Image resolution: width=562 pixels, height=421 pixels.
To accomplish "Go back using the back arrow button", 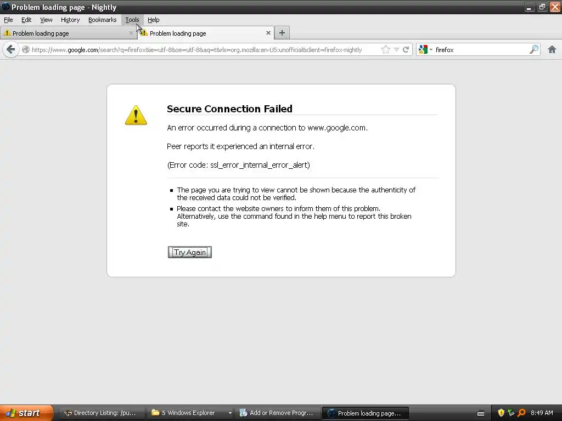I will coord(11,49).
